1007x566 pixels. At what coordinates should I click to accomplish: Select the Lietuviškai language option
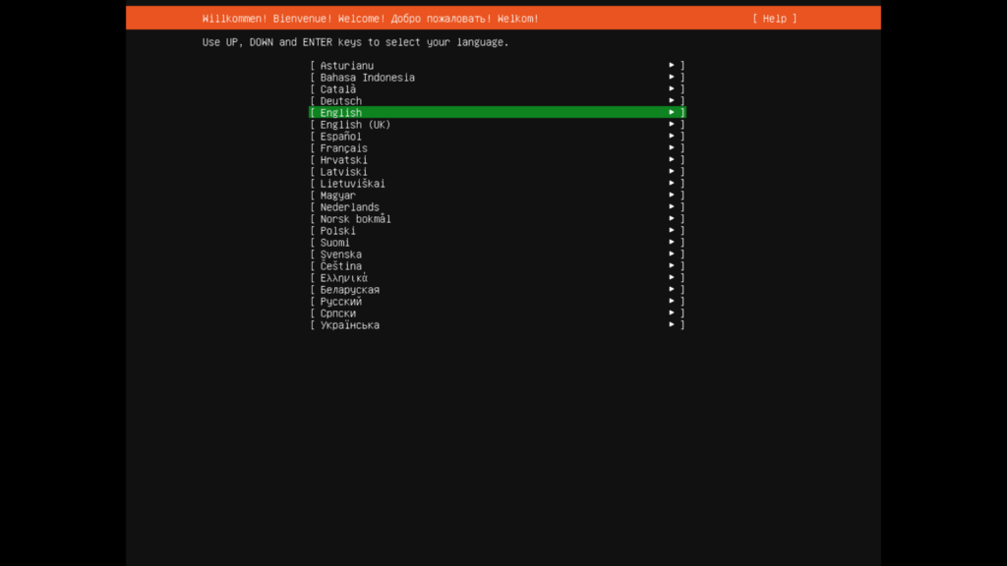497,184
